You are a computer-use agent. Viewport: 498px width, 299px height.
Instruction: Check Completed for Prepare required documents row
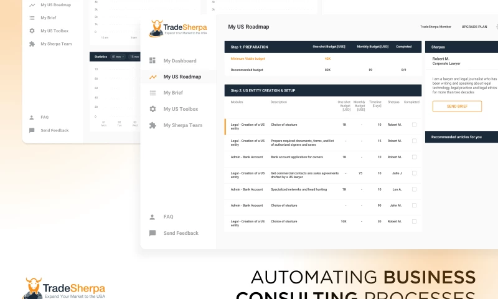414,141
